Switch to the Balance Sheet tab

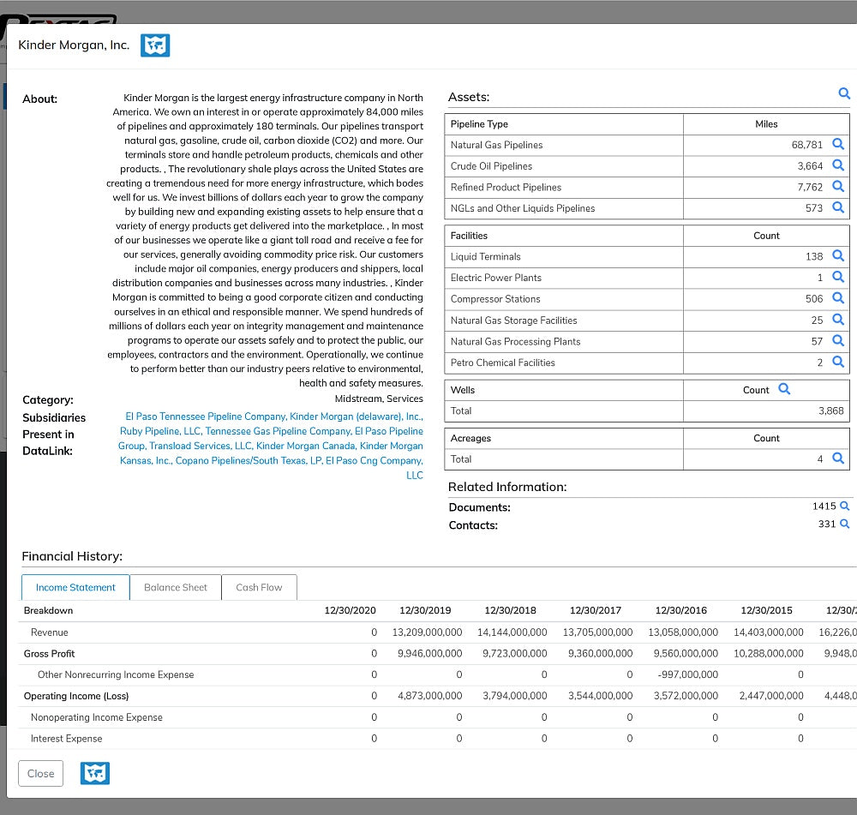(176, 587)
